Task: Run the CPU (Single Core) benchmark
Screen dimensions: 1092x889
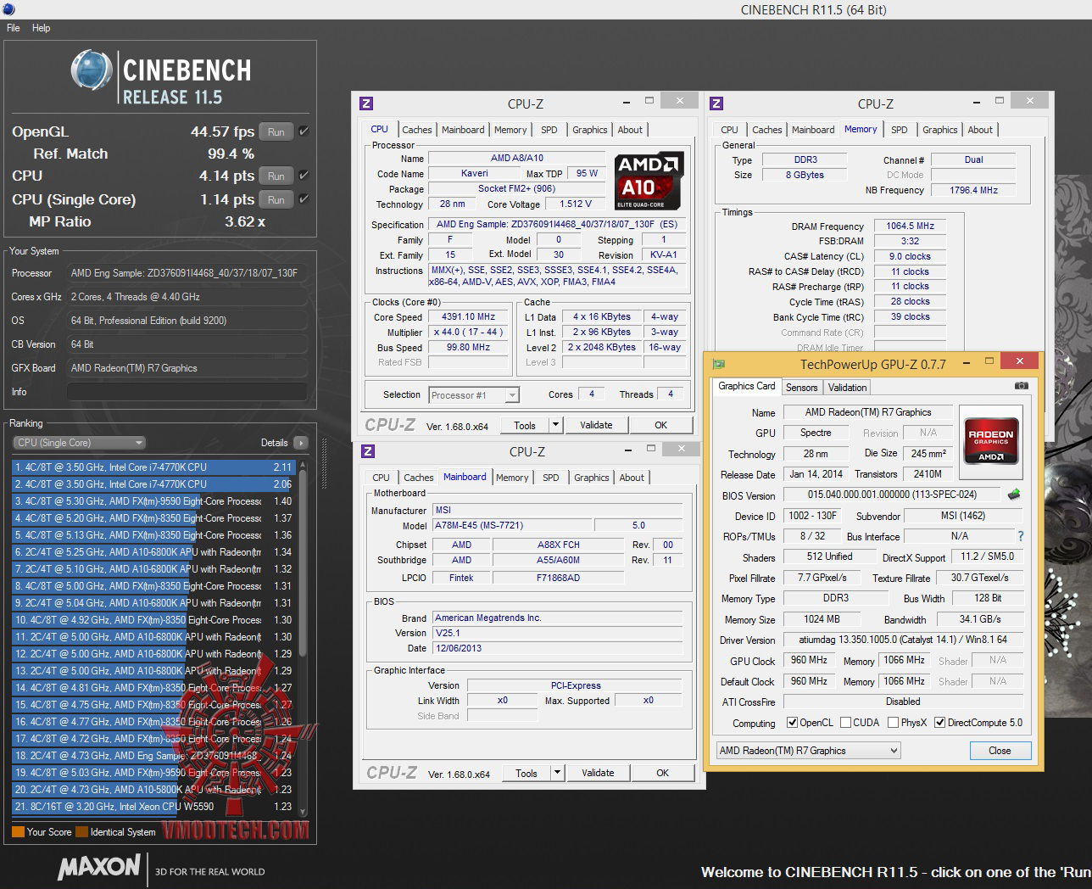Action: coord(276,199)
